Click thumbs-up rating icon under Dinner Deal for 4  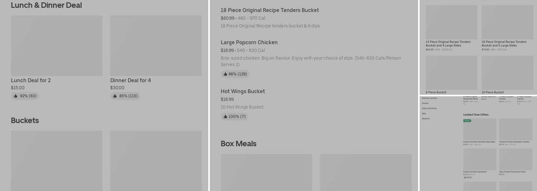point(115,96)
